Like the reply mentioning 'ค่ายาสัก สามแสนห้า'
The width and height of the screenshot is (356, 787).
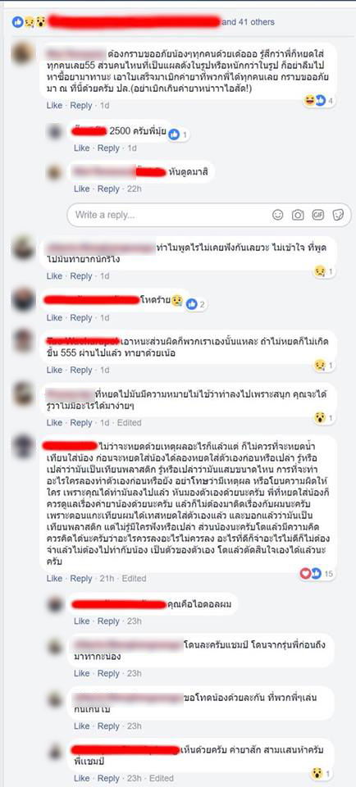click(81, 778)
